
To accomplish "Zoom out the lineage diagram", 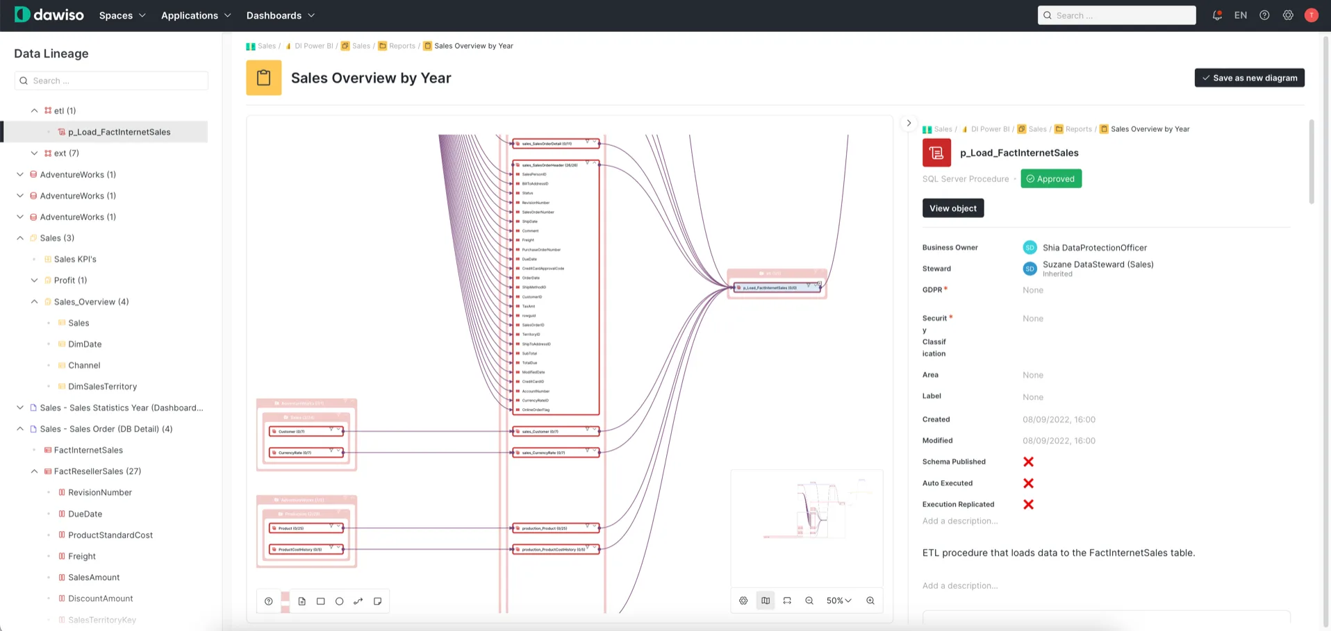I will [809, 600].
